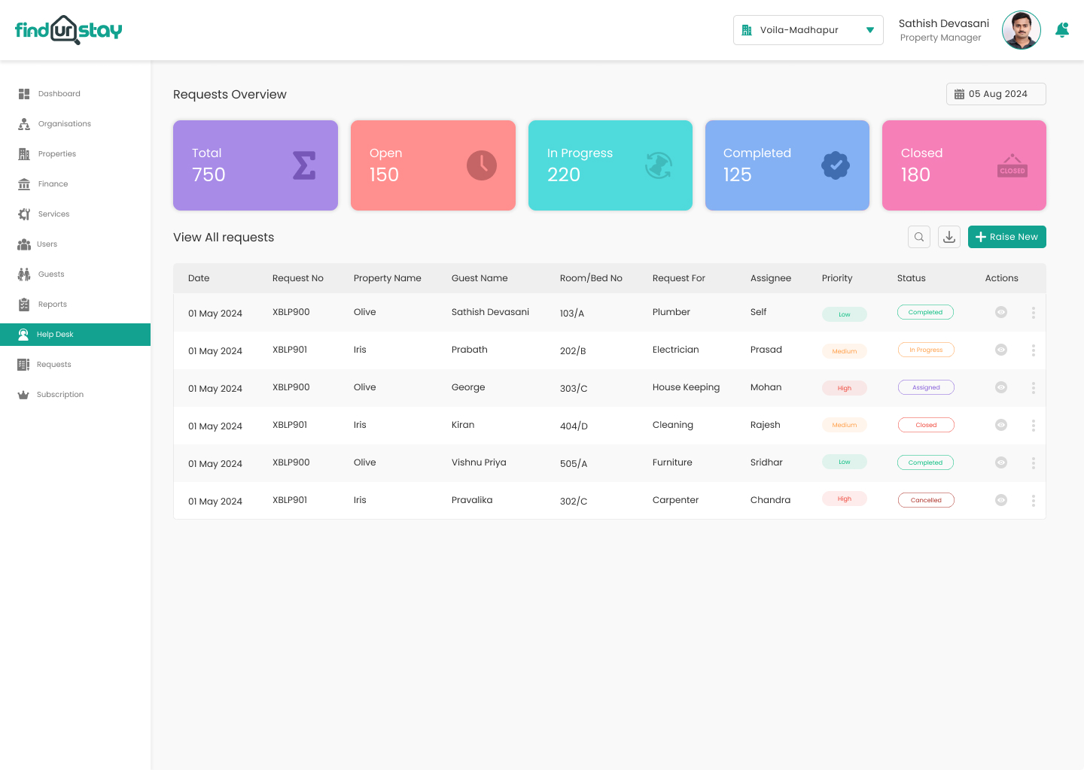Viewport: 1084px width, 770px height.
Task: View George's request with eye icon
Action: point(1001,387)
